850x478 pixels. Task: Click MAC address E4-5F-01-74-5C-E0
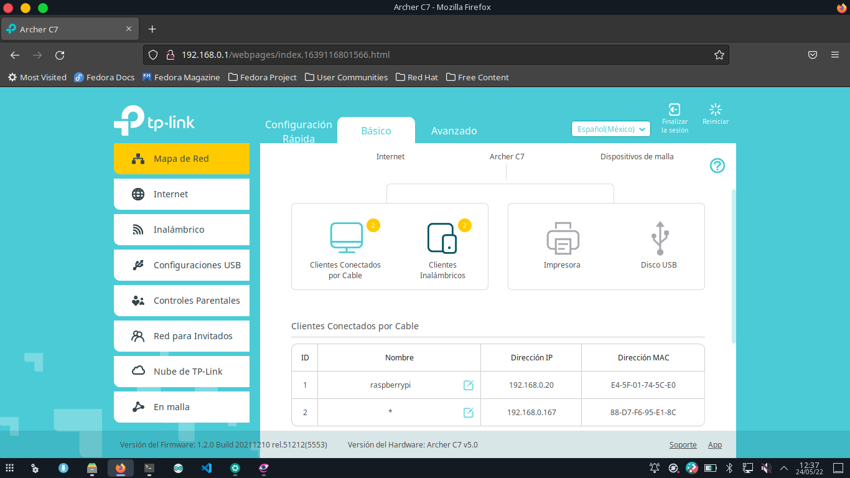(643, 385)
